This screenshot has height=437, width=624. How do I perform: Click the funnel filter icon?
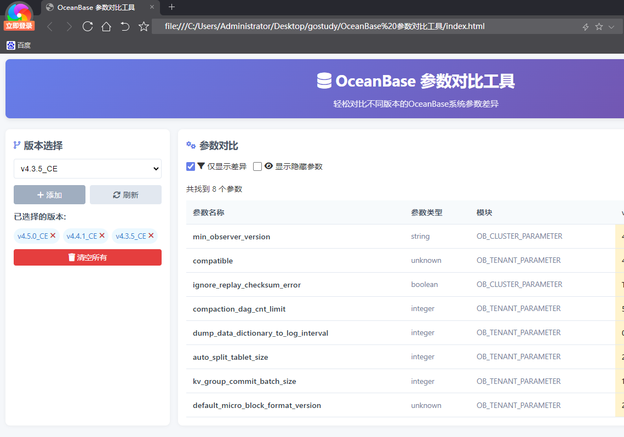click(202, 166)
